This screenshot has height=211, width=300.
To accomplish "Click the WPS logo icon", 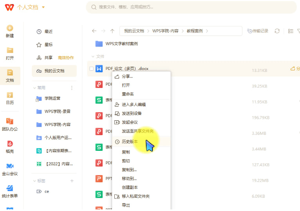I will (9, 7).
